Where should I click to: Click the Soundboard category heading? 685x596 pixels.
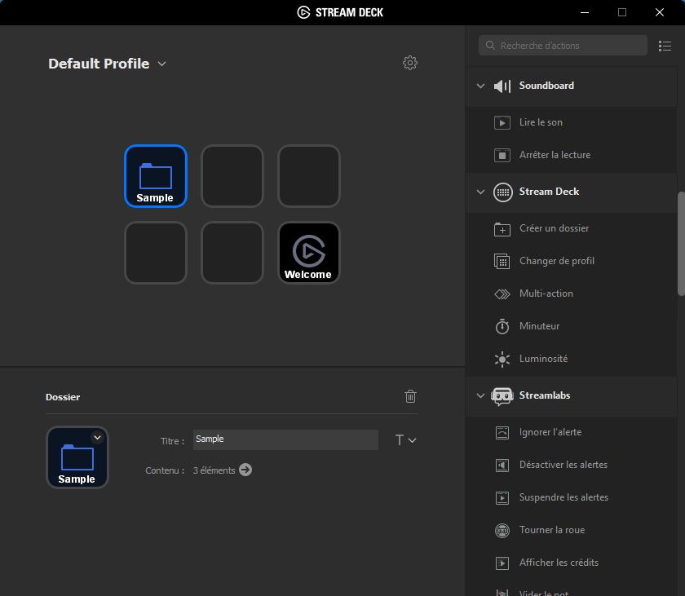point(546,86)
